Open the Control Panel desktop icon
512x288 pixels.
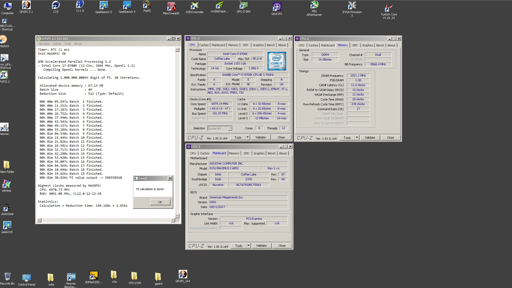(26, 280)
